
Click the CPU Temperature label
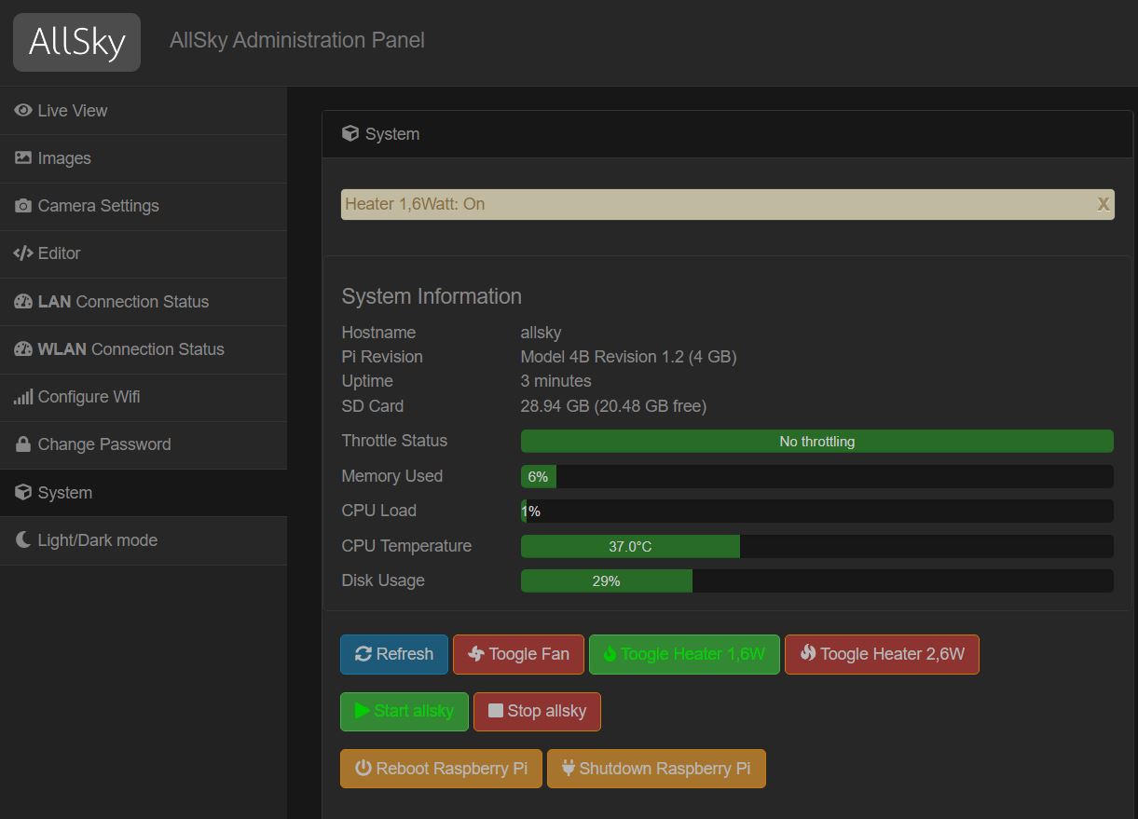pyautogui.click(x=406, y=546)
